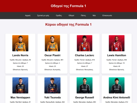The image size is (137, 103).
Task: Click the Max Verstappen name heading
Action: click(20, 97)
